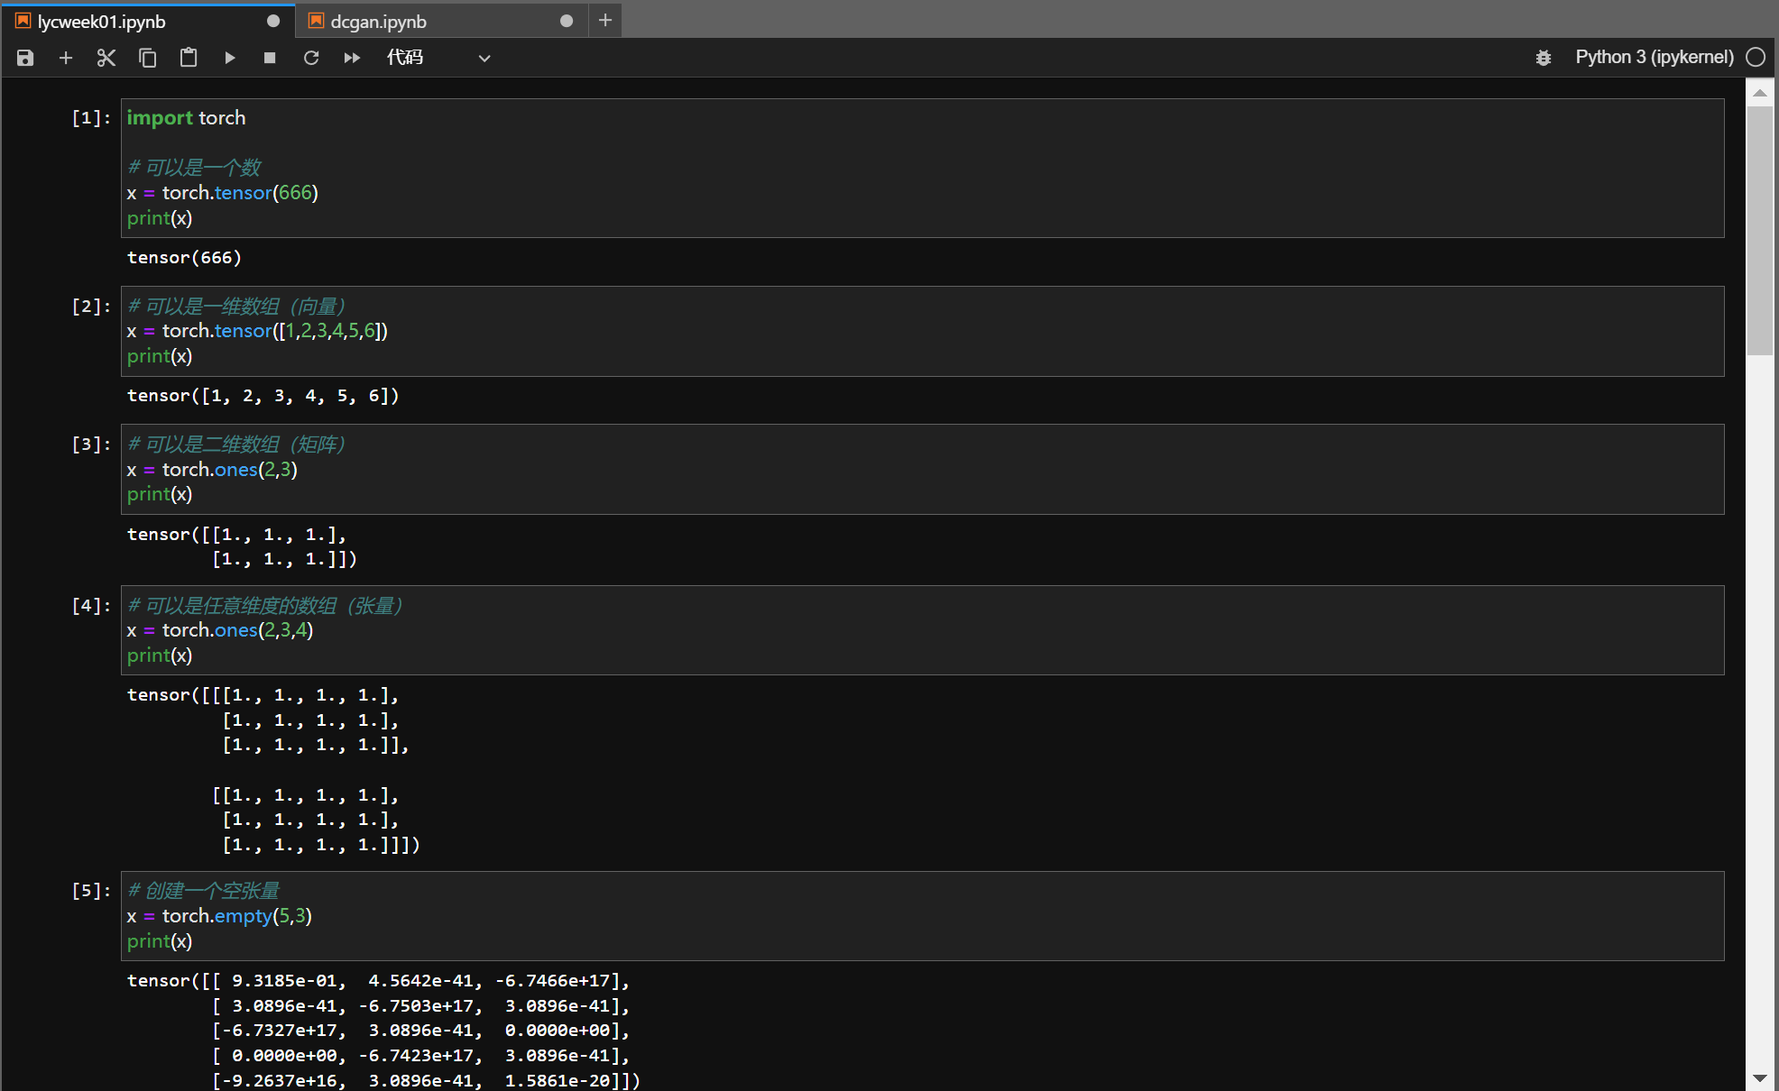This screenshot has width=1779, height=1091.
Task: Restart the kernel
Action: tap(311, 58)
